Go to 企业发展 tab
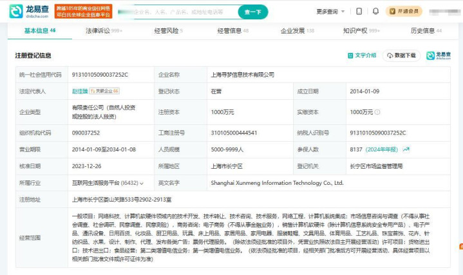The width and height of the screenshot is (463, 275). (297, 30)
